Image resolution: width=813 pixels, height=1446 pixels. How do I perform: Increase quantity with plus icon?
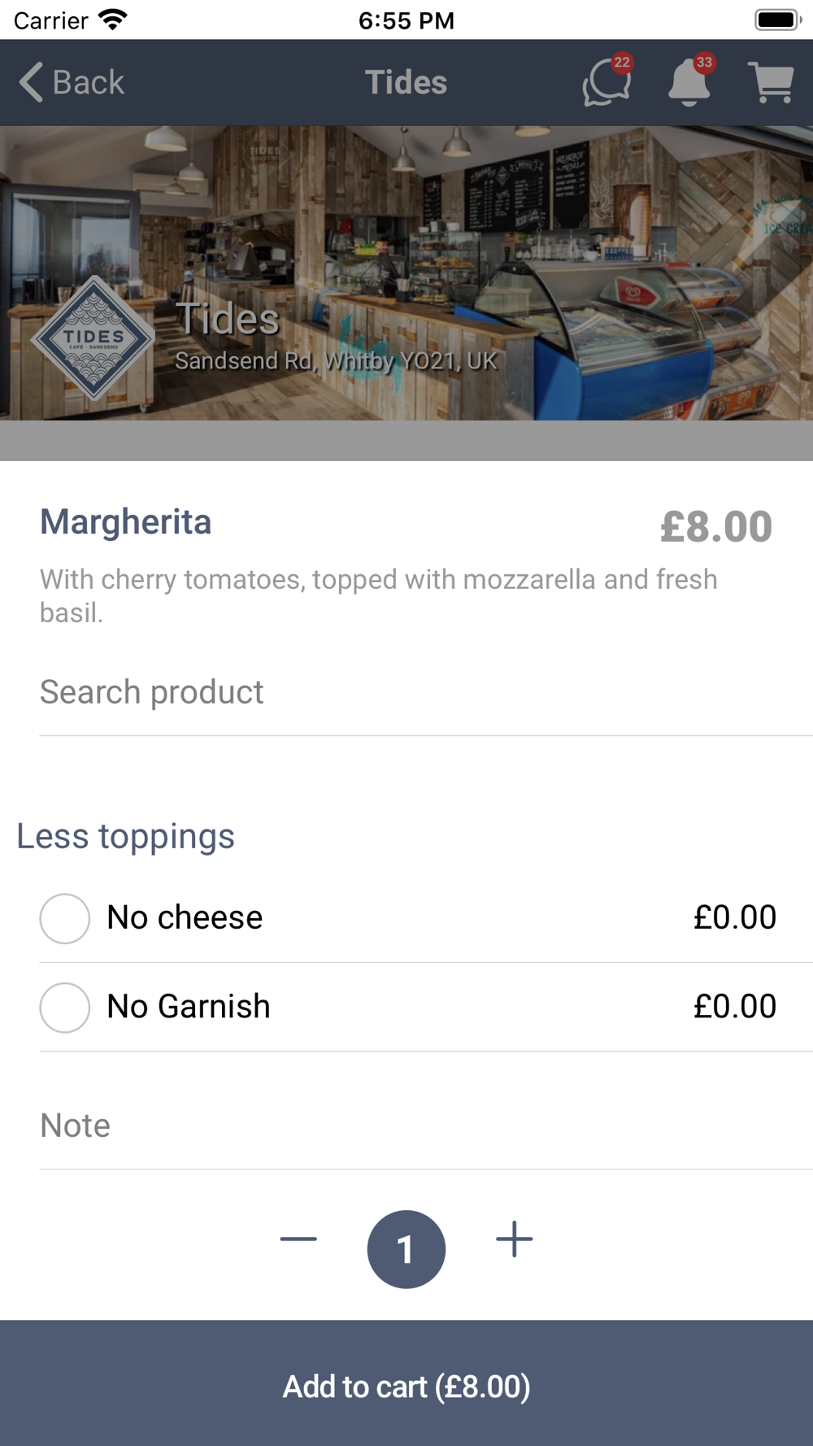pyautogui.click(x=514, y=1239)
